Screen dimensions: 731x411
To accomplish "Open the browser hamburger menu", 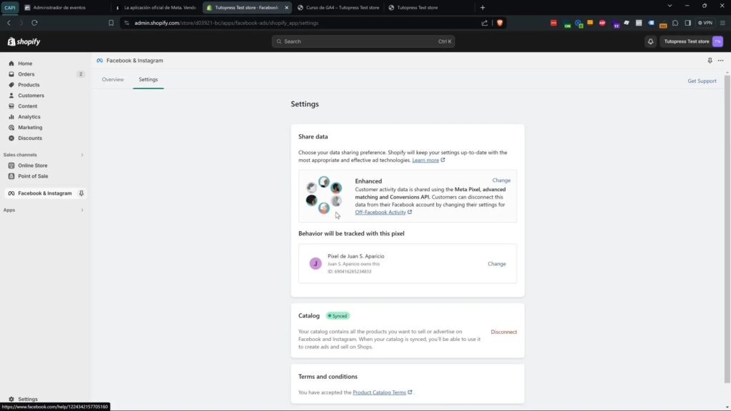I will coord(722,23).
